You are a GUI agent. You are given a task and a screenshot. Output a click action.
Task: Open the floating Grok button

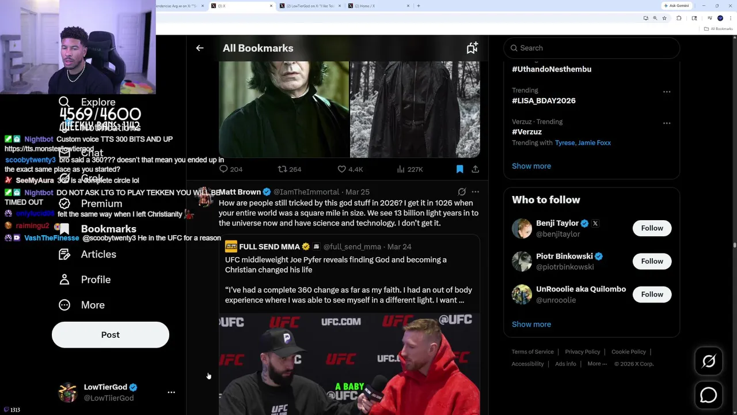[x=709, y=361]
